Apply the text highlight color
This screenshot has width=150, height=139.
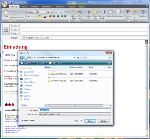pyautogui.click(x=39, y=16)
